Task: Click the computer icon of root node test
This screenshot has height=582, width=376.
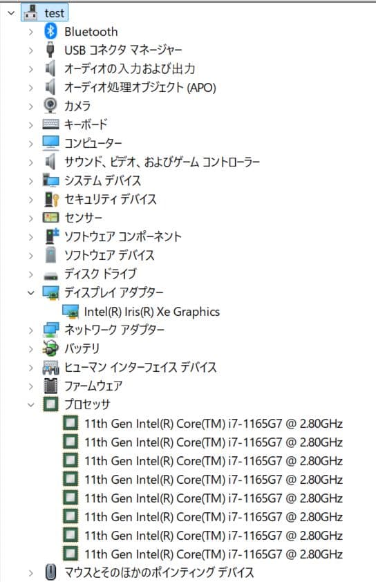Action: pos(30,13)
